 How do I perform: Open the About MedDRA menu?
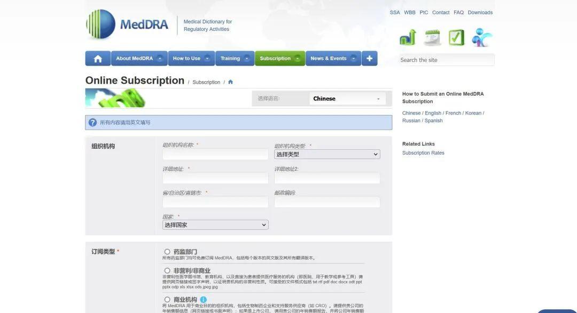point(135,58)
